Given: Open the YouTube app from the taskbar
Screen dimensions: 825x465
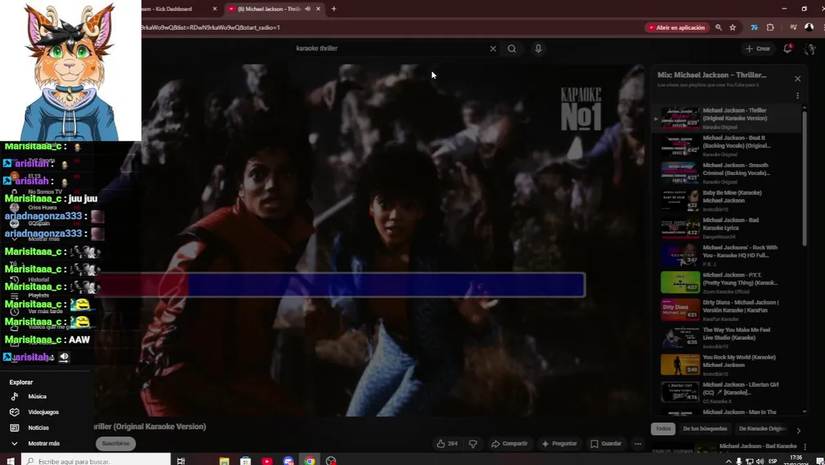Looking at the screenshot, I should pos(267,461).
